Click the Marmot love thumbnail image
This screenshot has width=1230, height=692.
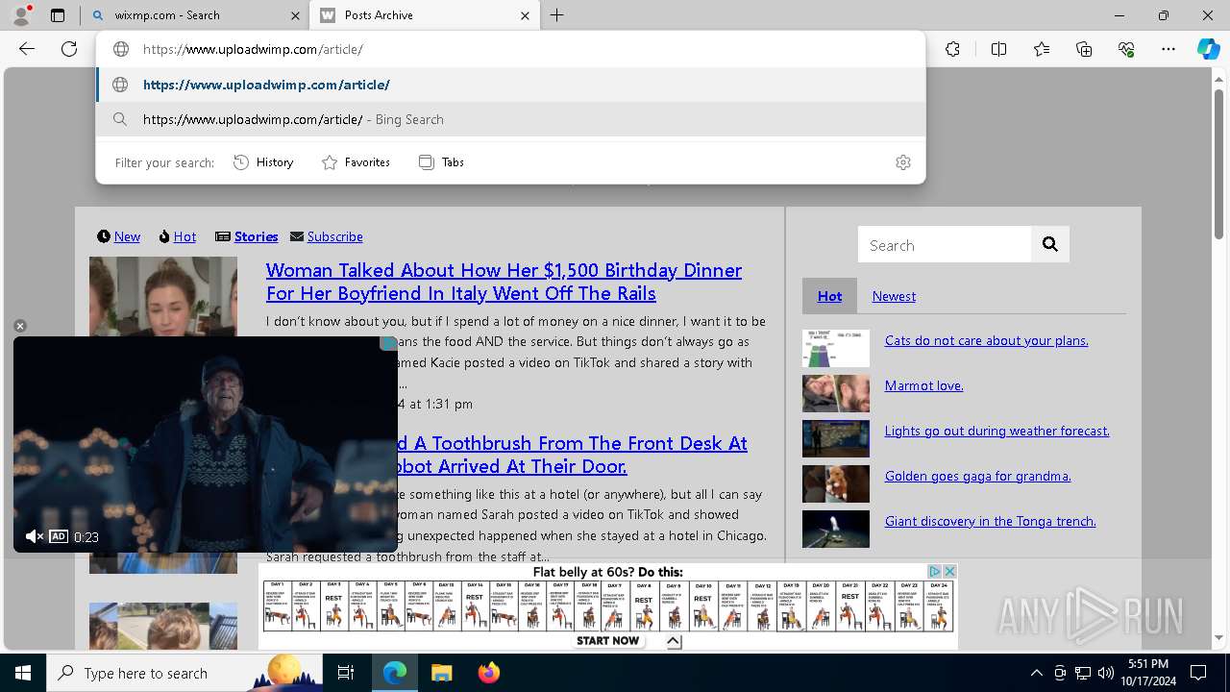point(836,394)
